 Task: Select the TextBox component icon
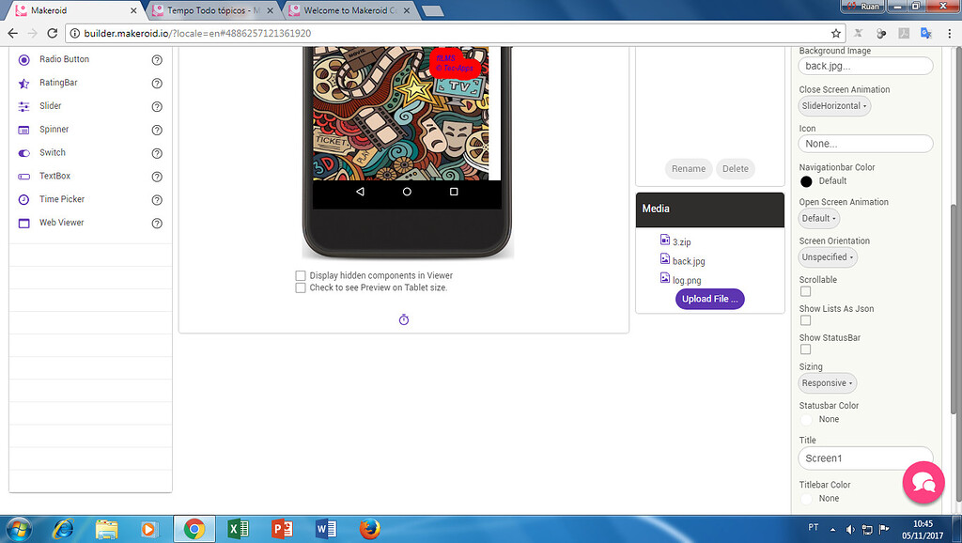coord(23,176)
